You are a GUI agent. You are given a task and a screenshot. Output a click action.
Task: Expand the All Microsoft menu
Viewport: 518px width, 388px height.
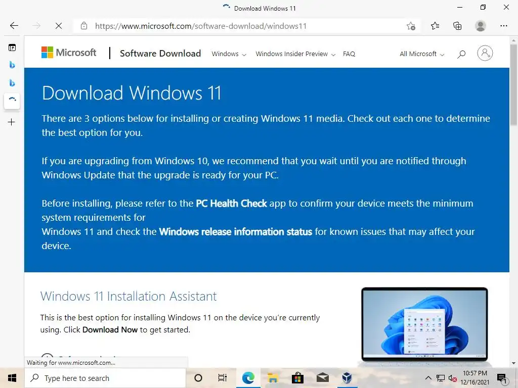pos(422,54)
